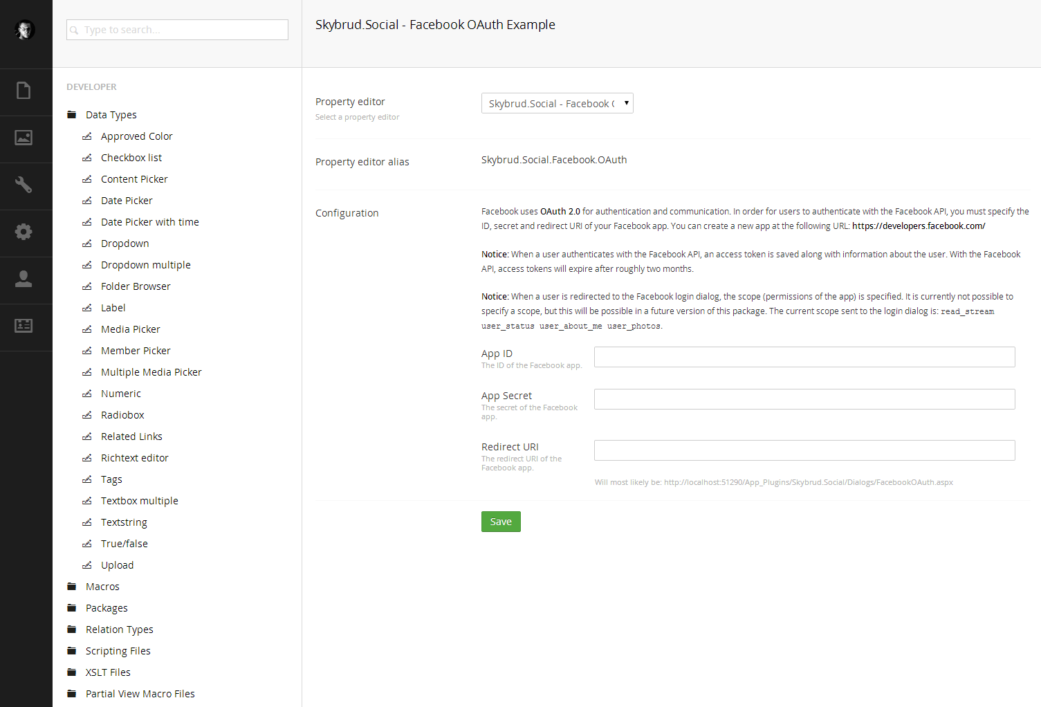Click icon beside Checkbox list data type

click(x=87, y=158)
